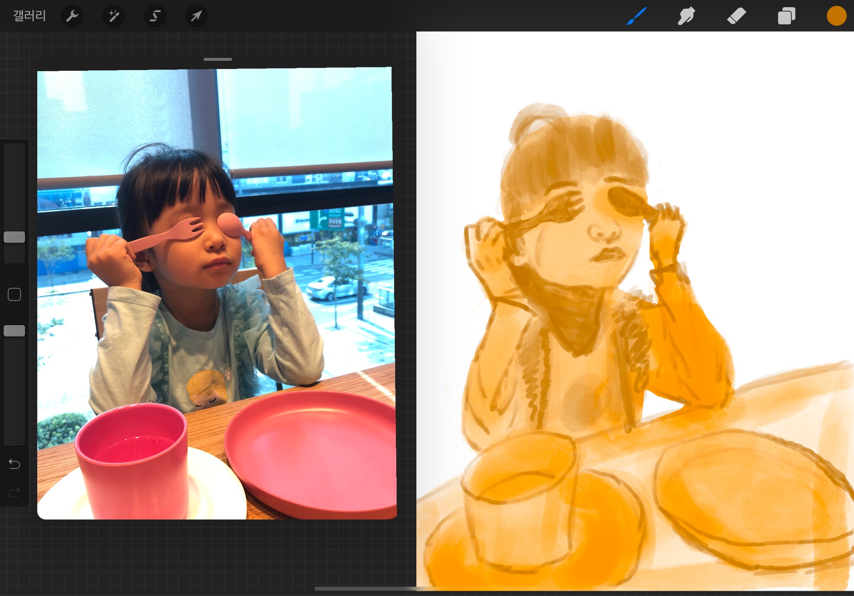Click the brush opacity slider handle

14,331
